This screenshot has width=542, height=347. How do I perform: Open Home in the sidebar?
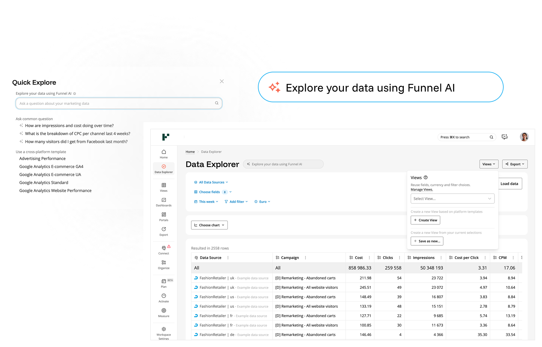tap(164, 154)
